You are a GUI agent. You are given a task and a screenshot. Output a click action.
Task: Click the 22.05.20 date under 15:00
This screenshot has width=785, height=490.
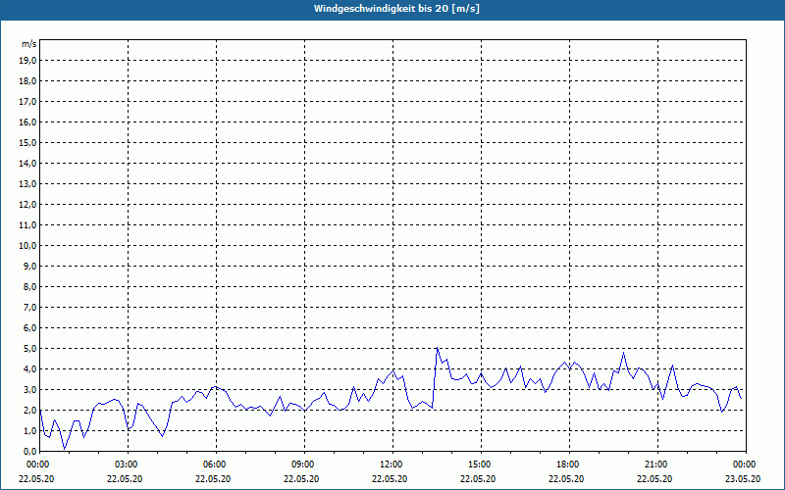478,478
